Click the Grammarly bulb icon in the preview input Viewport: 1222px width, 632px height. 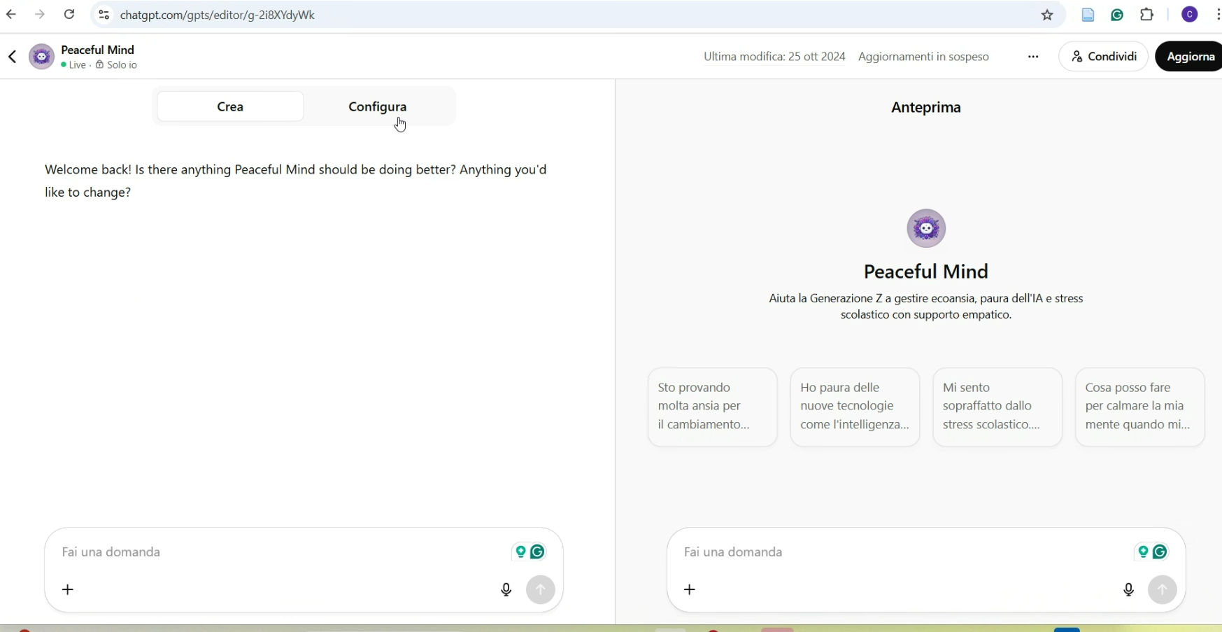pyautogui.click(x=1143, y=552)
